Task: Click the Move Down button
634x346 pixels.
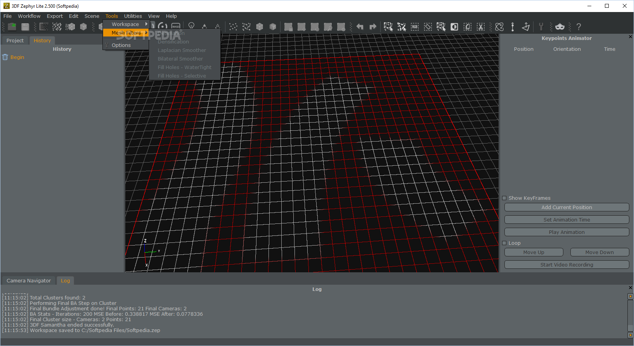Action: click(599, 253)
